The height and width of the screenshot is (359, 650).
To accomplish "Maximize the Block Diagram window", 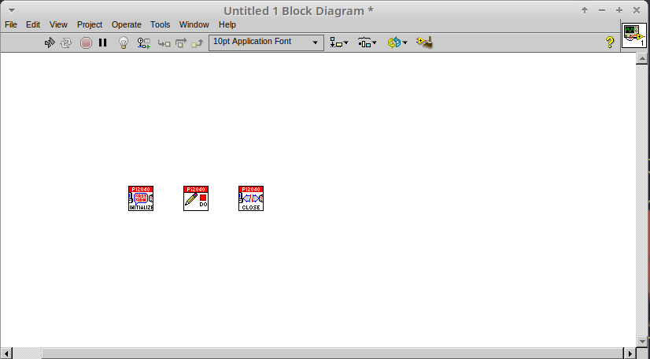I will coord(619,10).
